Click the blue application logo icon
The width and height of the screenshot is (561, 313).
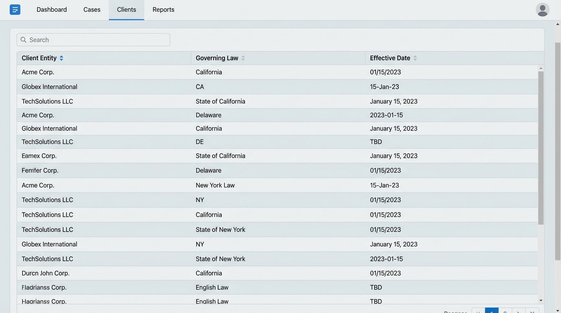click(15, 9)
